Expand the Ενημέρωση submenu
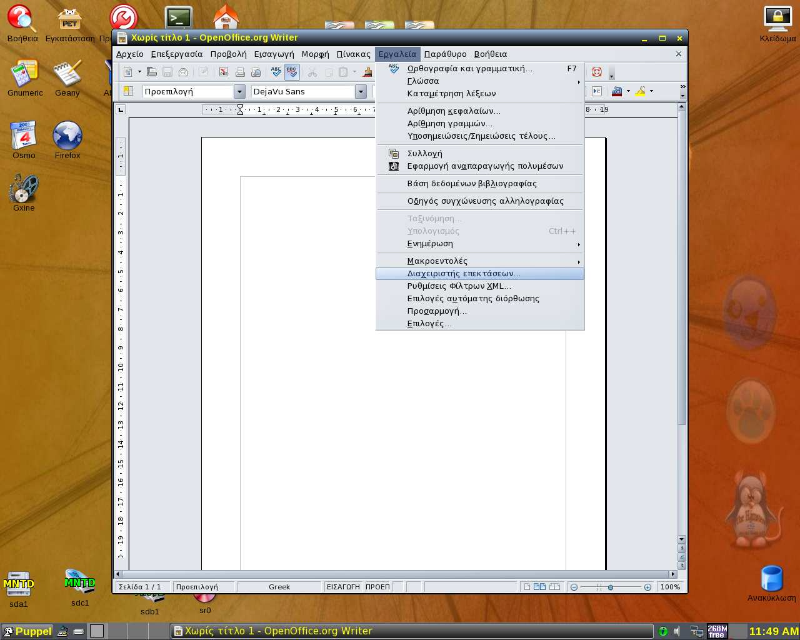 (480, 244)
